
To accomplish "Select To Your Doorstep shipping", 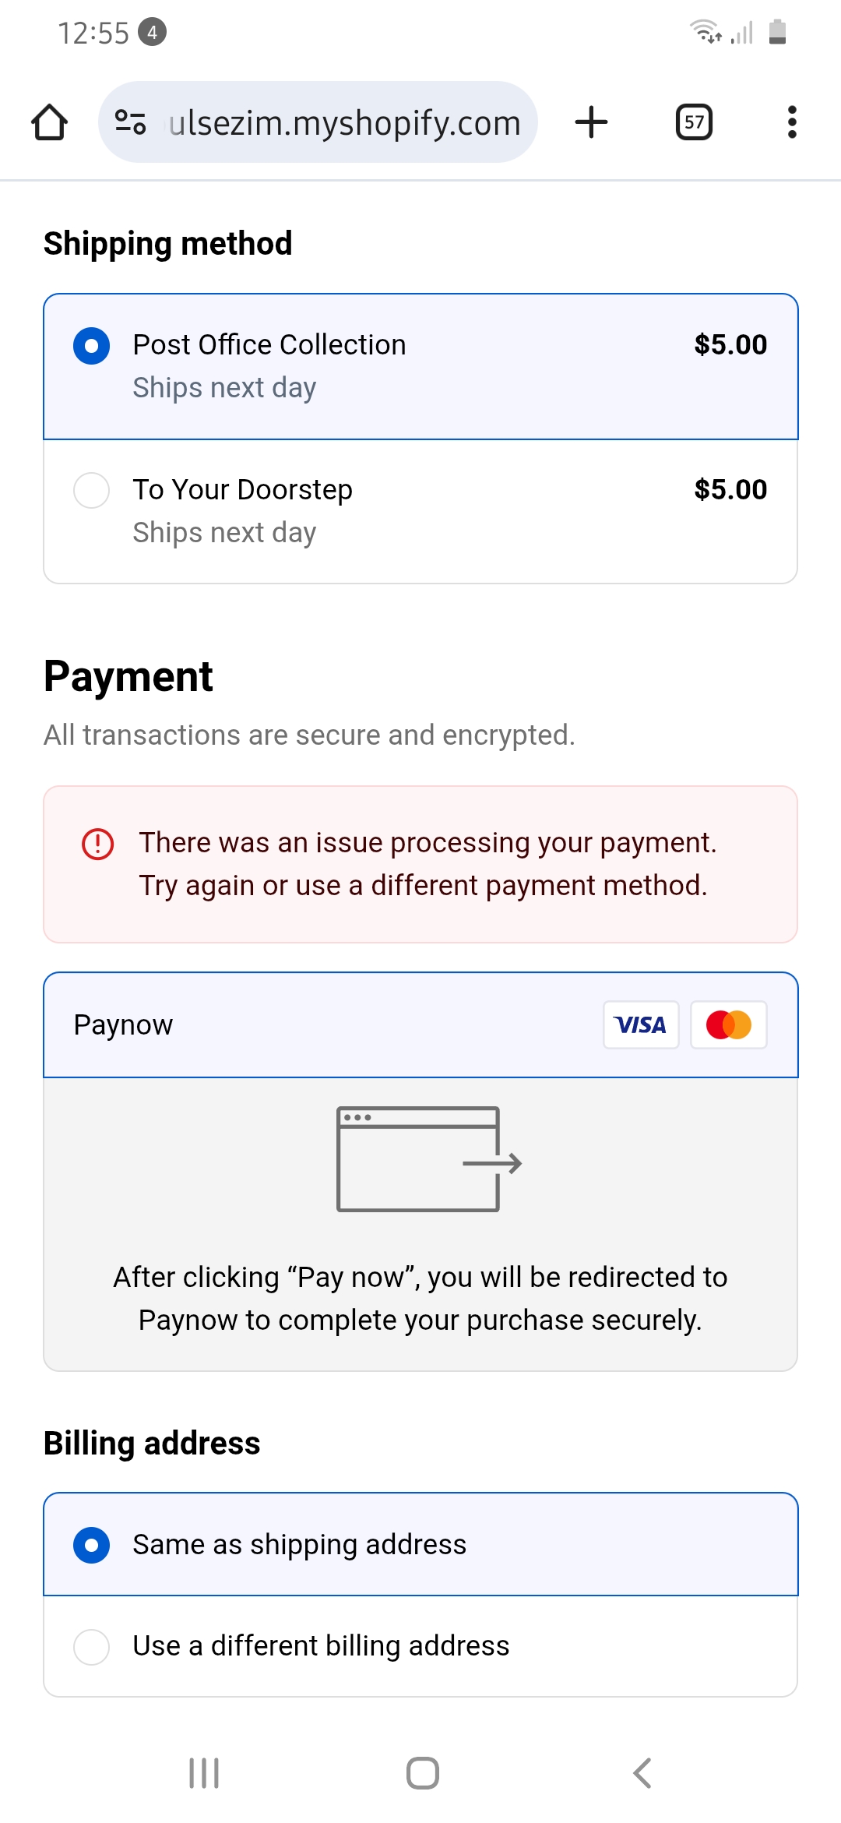I will 92,491.
